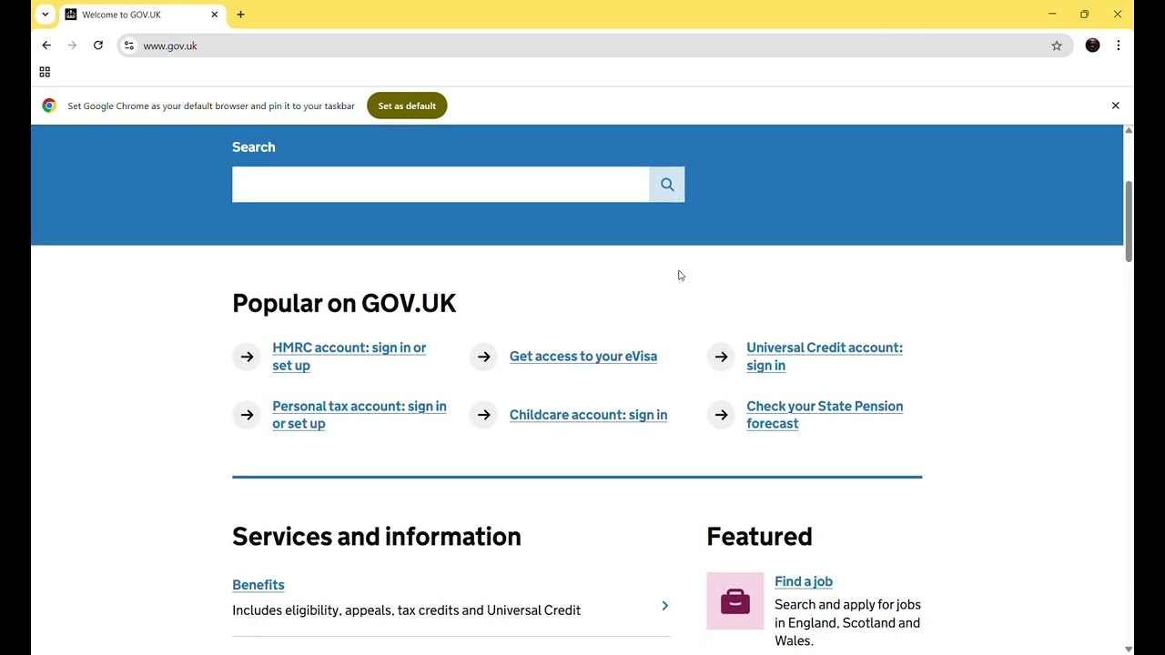Open the Benefits services link
Image resolution: width=1165 pixels, height=655 pixels.
click(x=258, y=585)
